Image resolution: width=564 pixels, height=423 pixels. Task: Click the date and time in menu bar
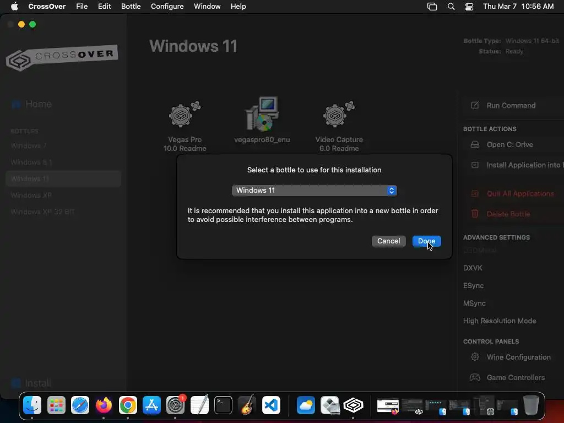coord(518,7)
